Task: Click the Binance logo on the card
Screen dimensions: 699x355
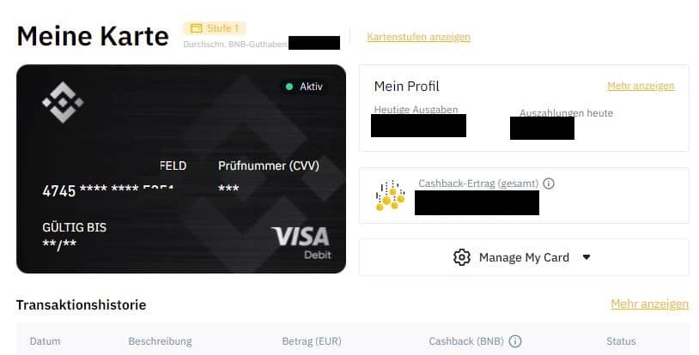Action: click(x=63, y=102)
